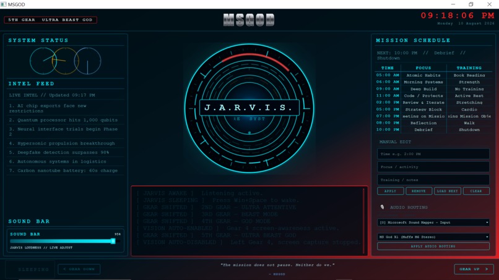The width and height of the screenshot is (499, 280).
Task: Click the Jarvis loudness slider handle
Action: pyautogui.click(x=113, y=241)
